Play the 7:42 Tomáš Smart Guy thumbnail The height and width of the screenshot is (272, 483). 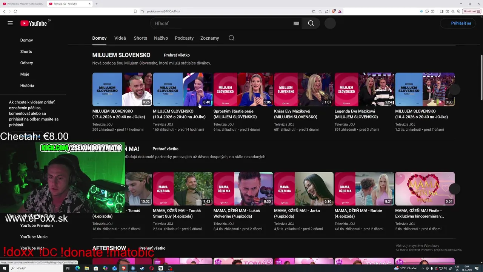pyautogui.click(x=183, y=189)
